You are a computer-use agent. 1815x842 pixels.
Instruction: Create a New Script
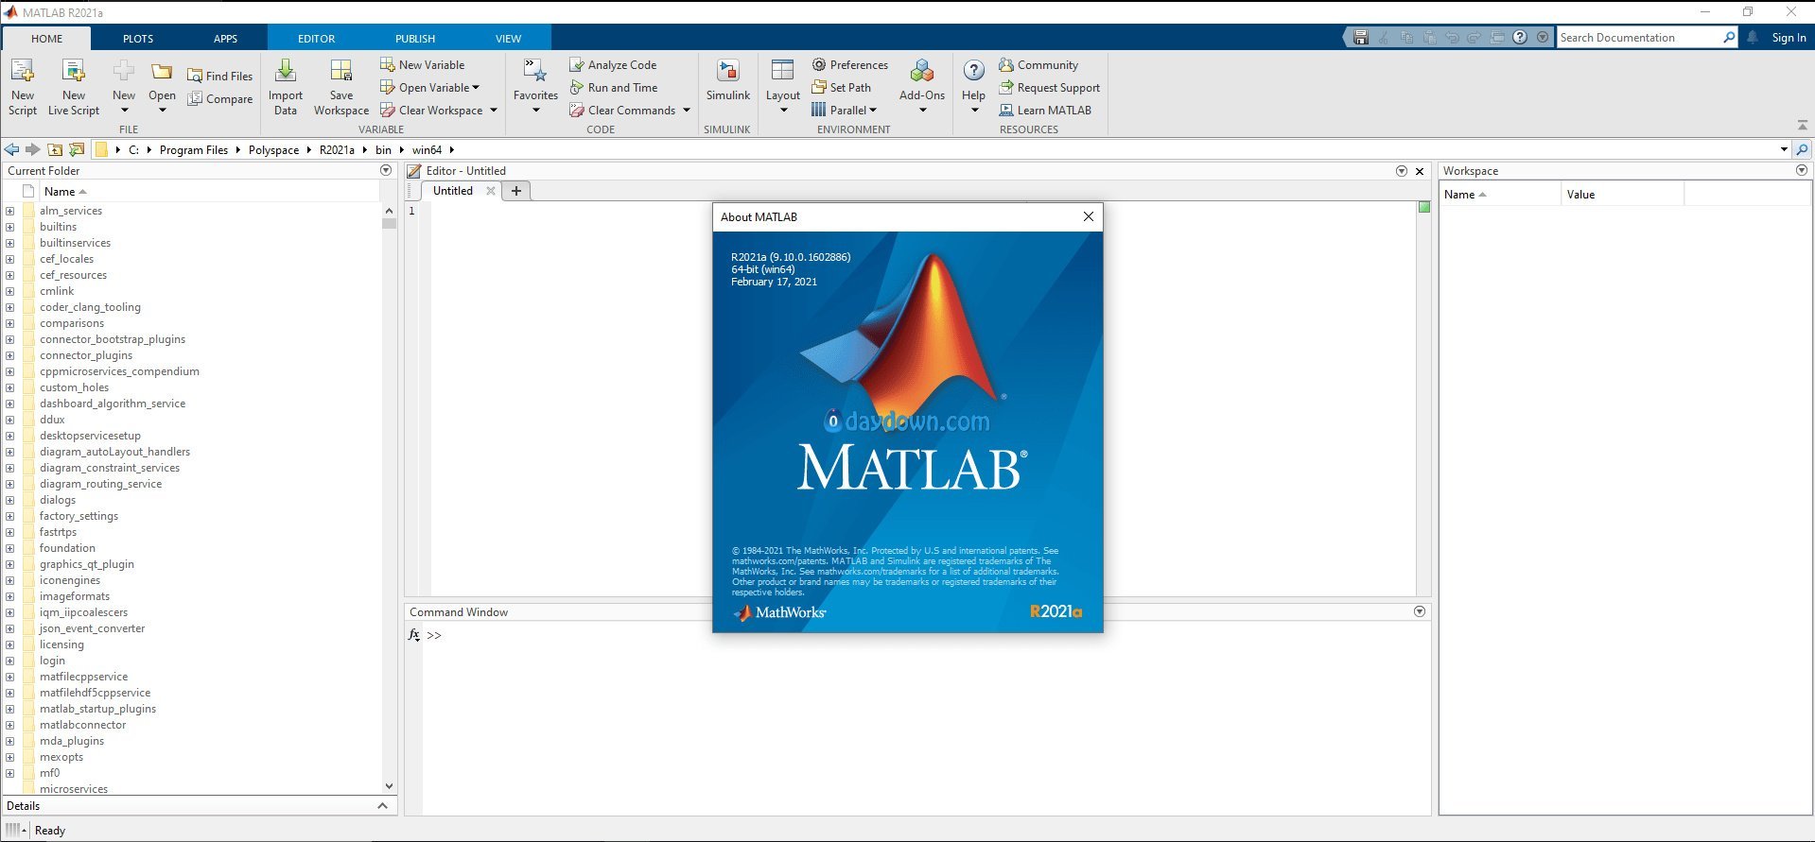point(22,86)
